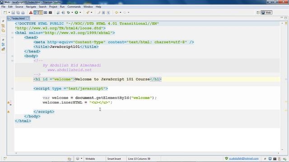Click the Print toolbar icon
Screen dimensions: 289x162
point(23,13)
